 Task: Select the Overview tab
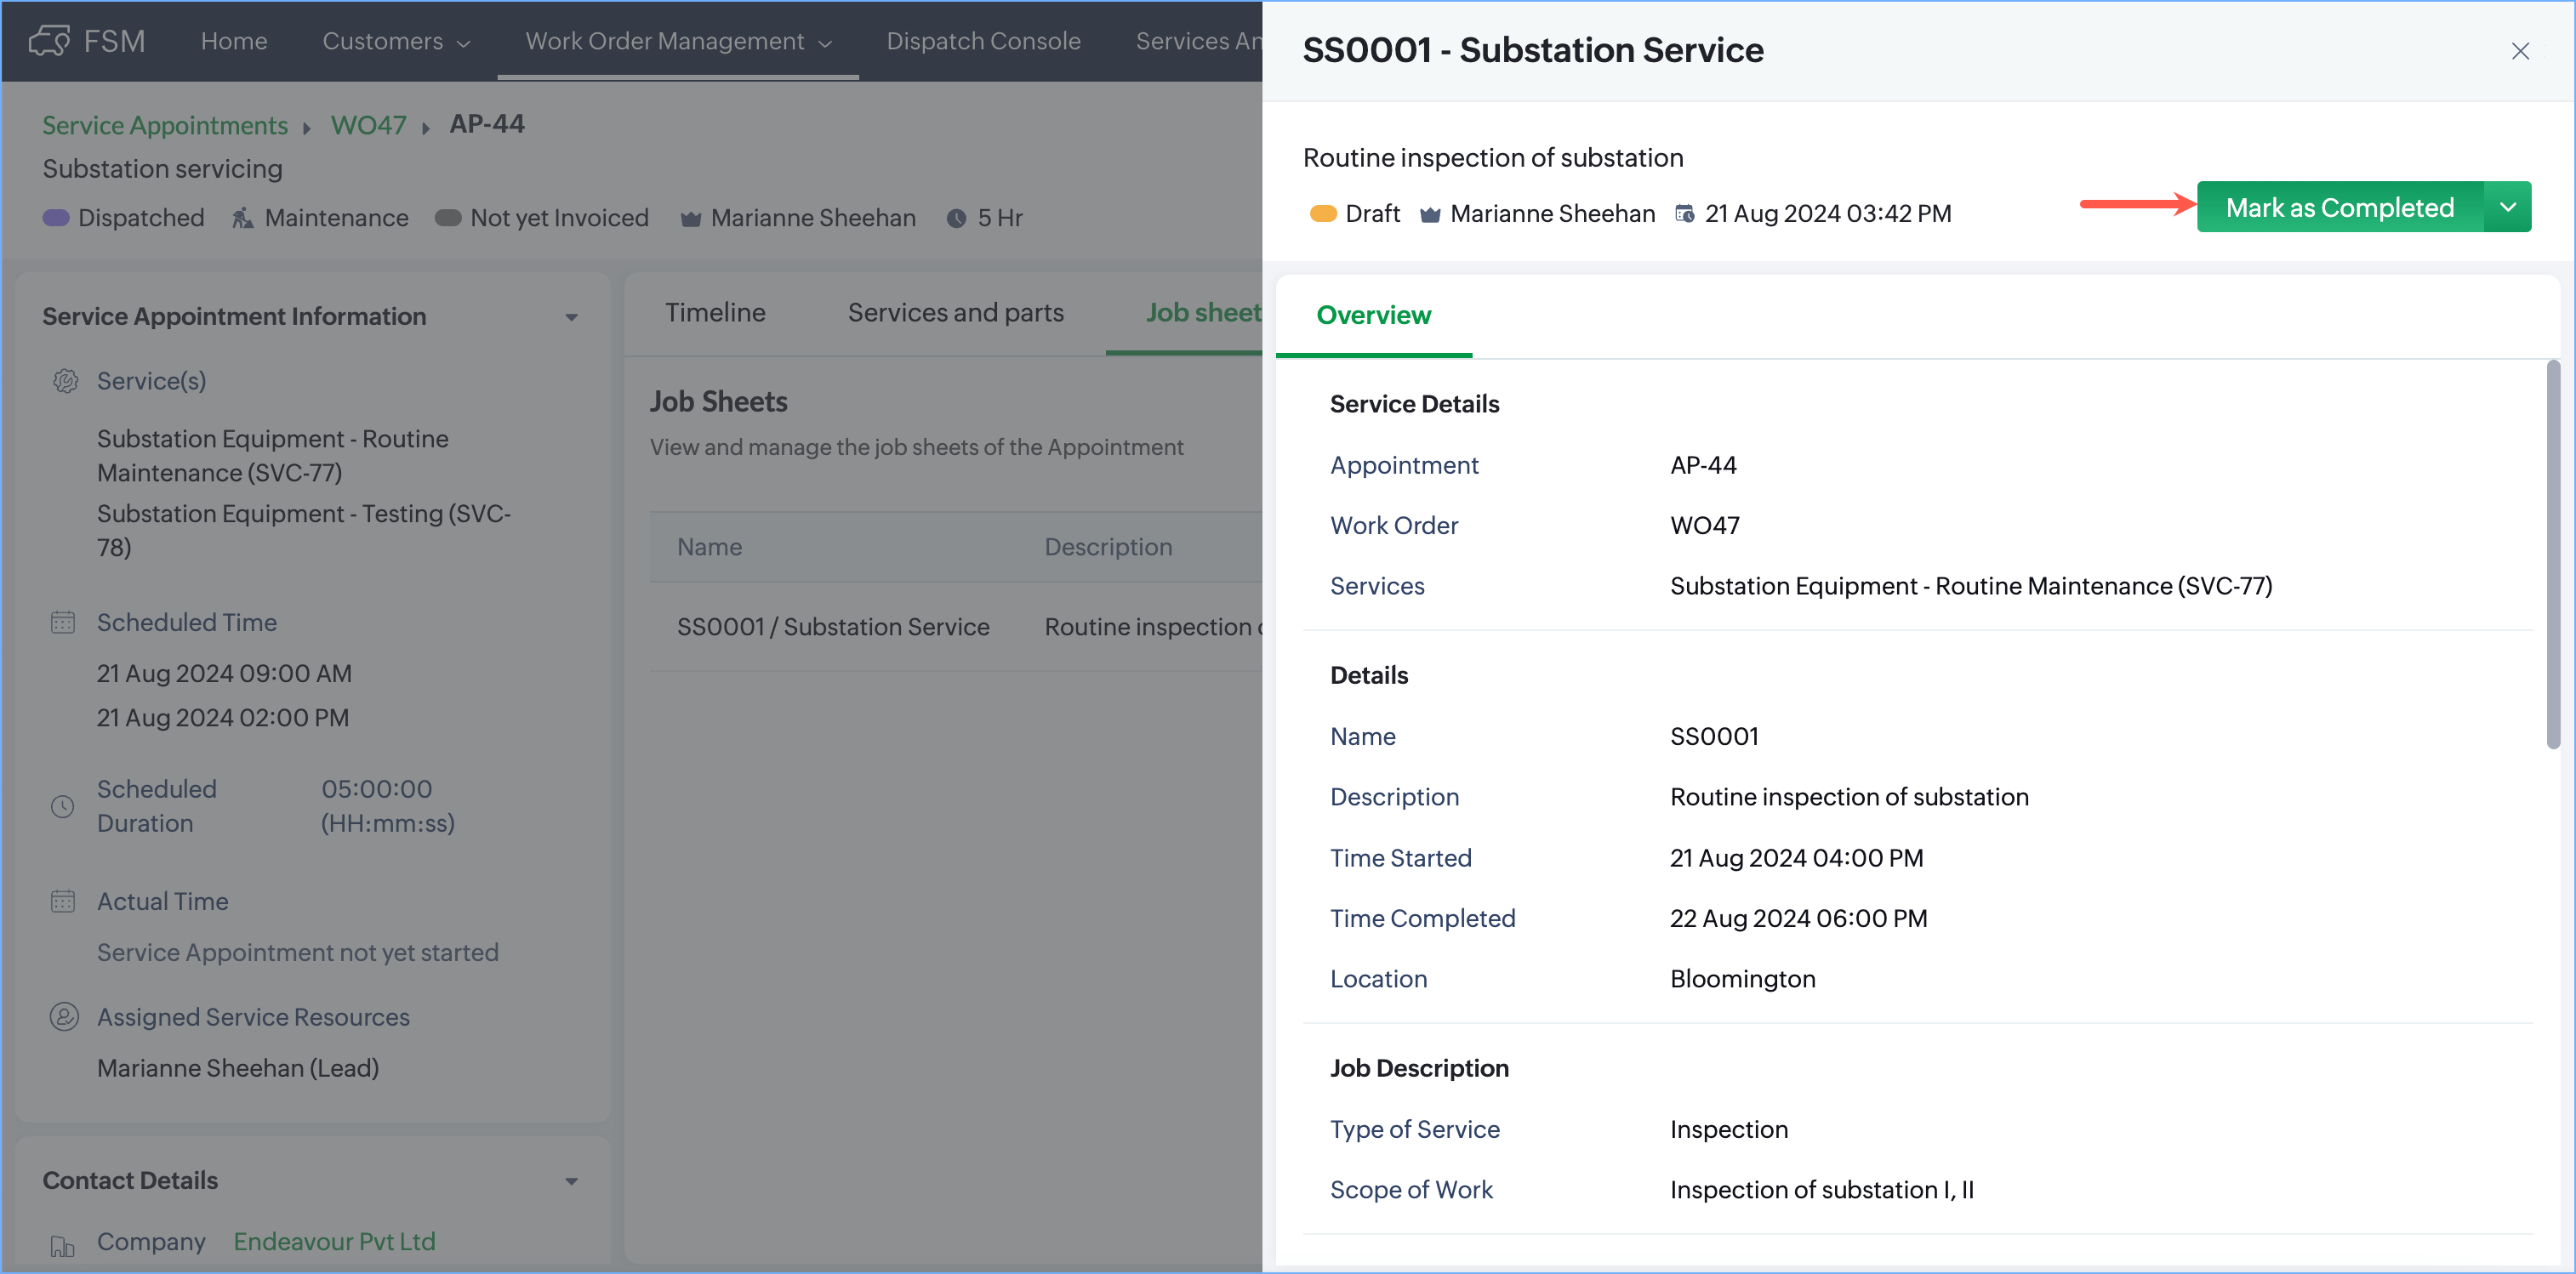pos(1373,315)
